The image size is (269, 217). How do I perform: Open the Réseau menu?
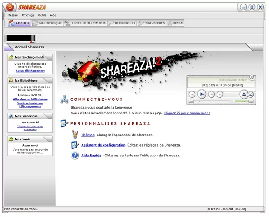[x=13, y=15]
